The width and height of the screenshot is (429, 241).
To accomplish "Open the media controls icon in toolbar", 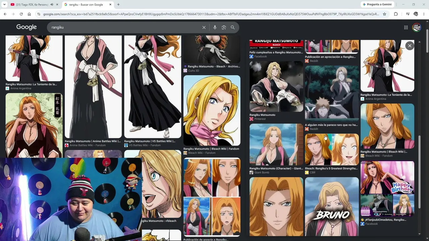I will 408,14.
